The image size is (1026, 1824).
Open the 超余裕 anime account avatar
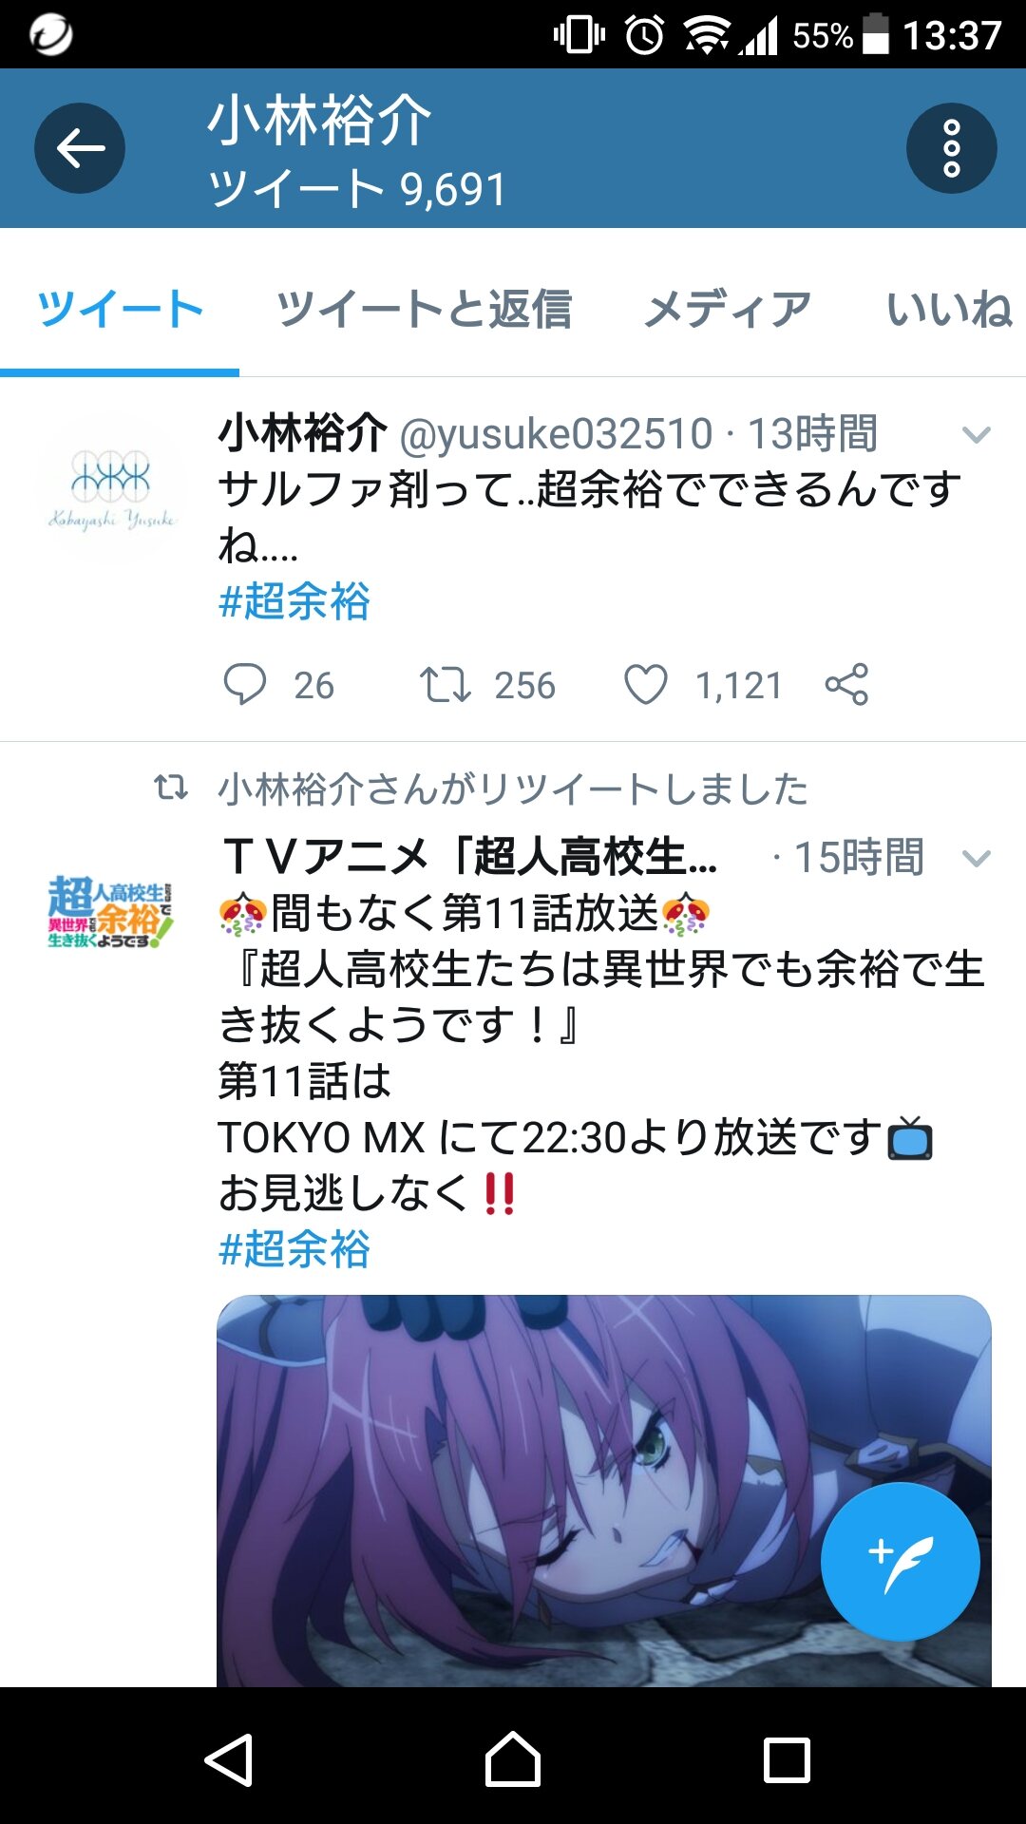[x=111, y=911]
